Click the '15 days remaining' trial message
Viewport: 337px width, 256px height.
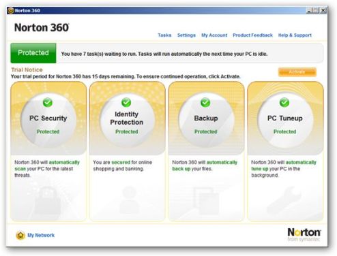click(x=126, y=76)
